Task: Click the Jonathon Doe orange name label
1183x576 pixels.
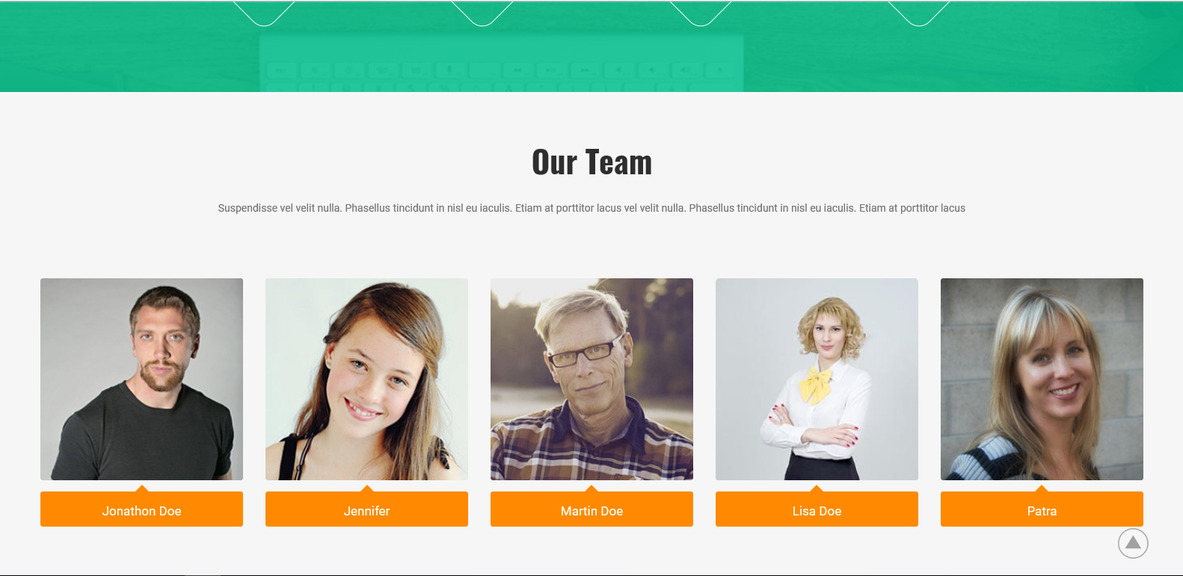Action: [x=141, y=509]
